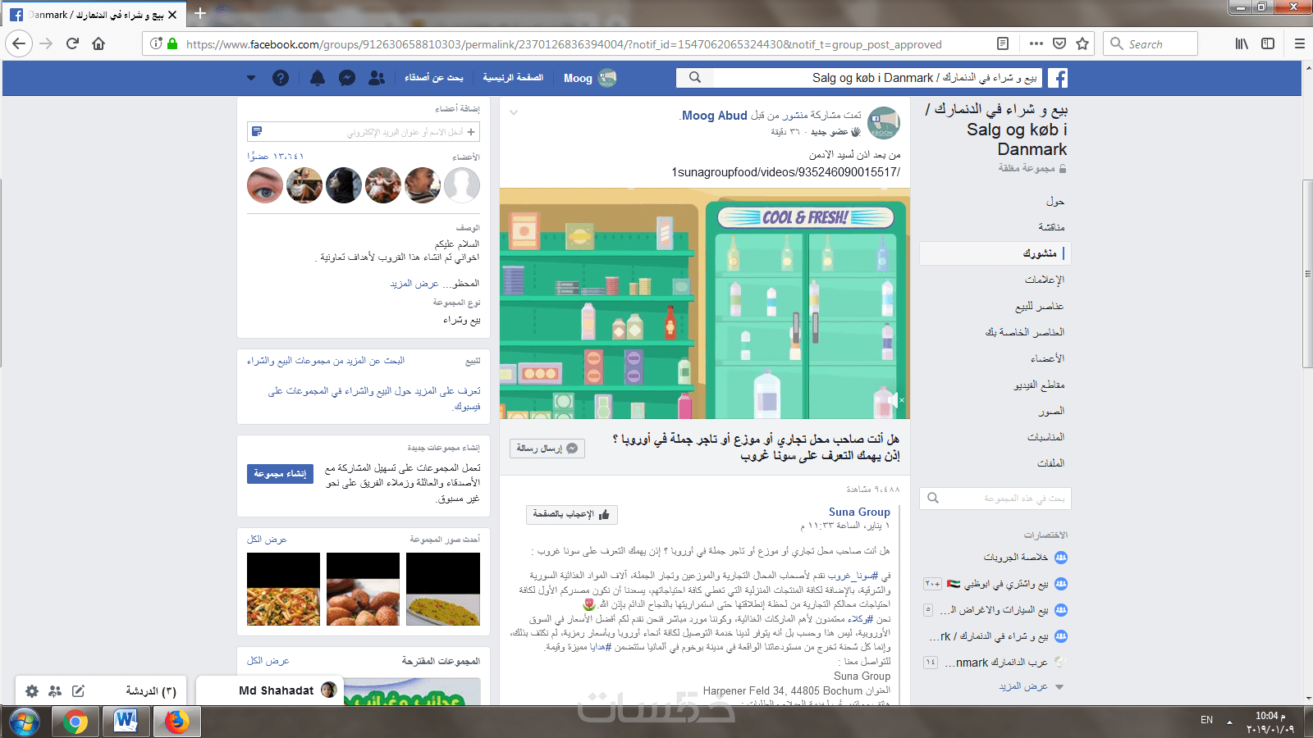
Task: Open بحث عن أصدقاء find friends link
Action: point(434,78)
